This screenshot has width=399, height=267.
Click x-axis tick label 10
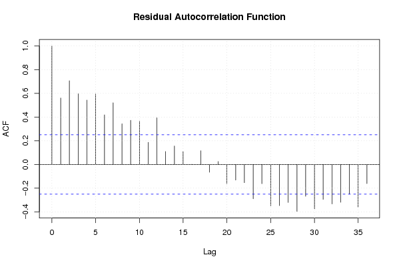[x=139, y=232]
